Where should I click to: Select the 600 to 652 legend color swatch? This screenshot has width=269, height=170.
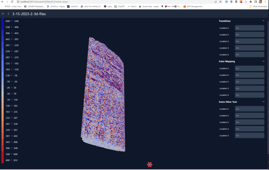click(2, 160)
